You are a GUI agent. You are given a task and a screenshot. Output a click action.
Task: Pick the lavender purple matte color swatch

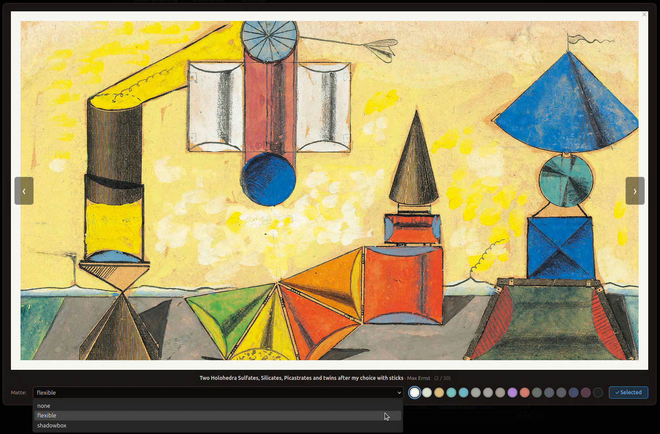coord(512,393)
